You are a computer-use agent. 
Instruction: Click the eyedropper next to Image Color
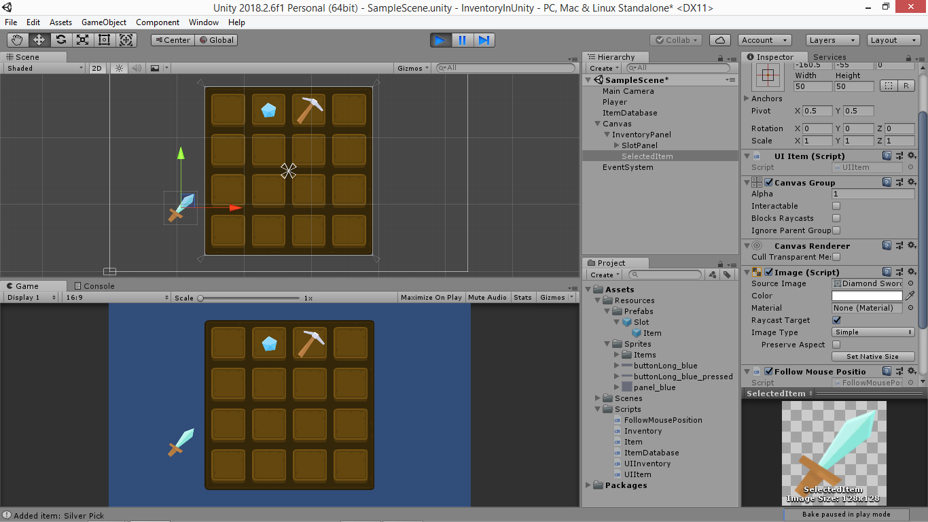910,296
